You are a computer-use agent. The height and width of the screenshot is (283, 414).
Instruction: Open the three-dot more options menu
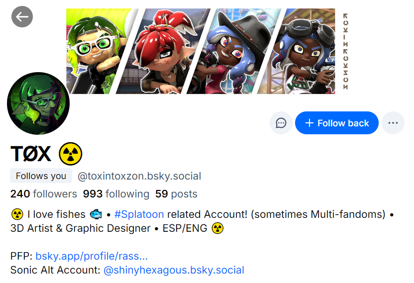(x=393, y=123)
